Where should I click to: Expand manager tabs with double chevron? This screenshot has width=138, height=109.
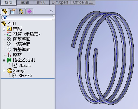pos(51,11)
